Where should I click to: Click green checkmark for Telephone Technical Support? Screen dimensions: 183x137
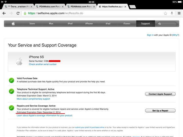tap(11, 91)
